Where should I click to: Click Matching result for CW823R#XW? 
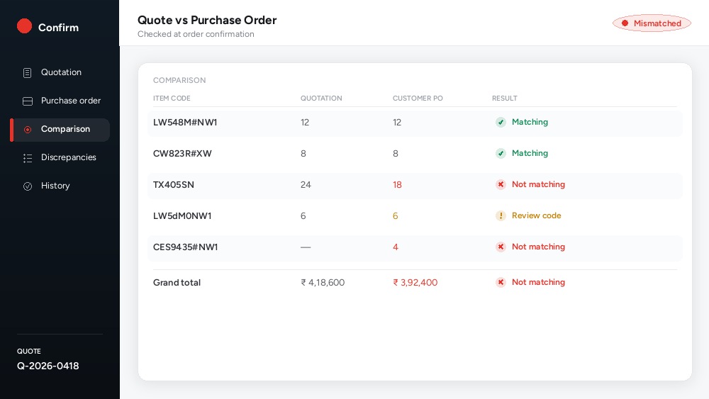click(x=530, y=153)
